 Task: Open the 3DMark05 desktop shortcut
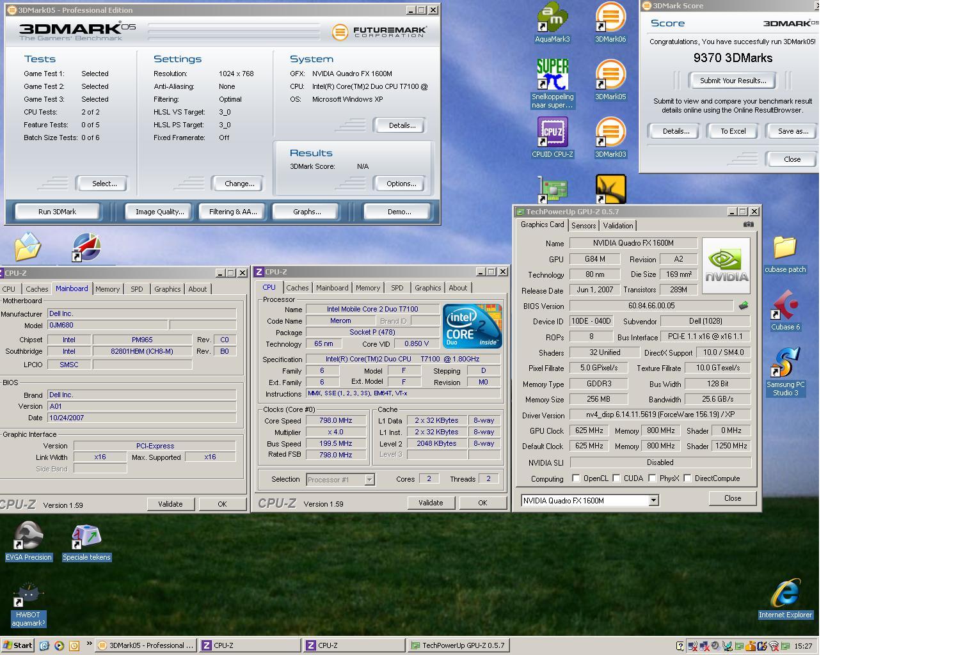tap(610, 80)
